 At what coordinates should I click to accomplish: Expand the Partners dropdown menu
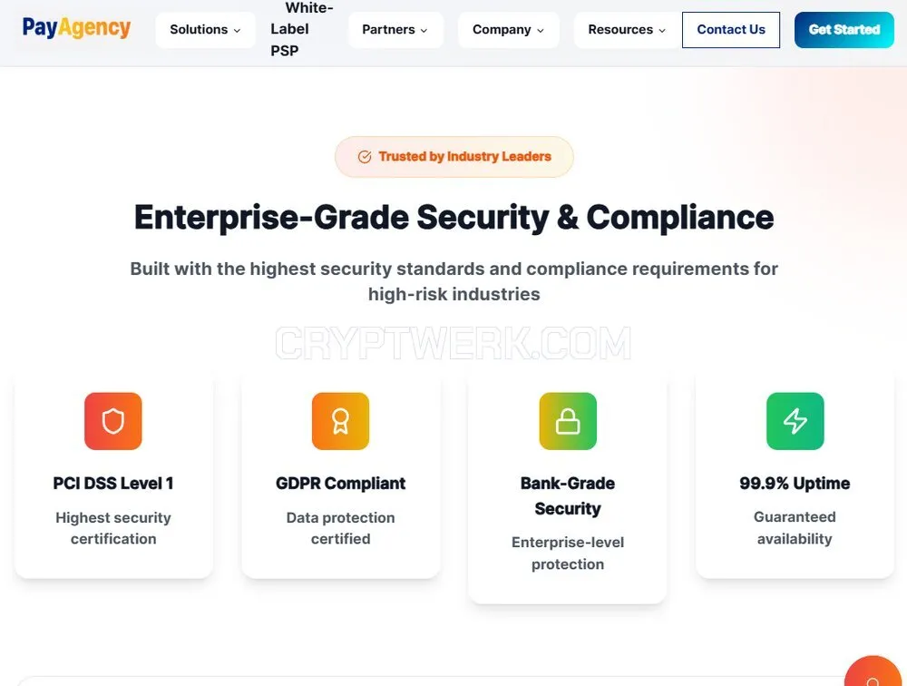[x=395, y=30]
